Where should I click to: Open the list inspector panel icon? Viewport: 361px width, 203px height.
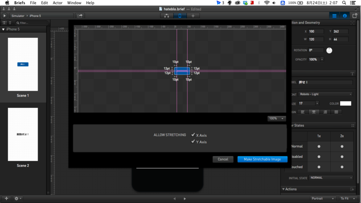point(334,16)
